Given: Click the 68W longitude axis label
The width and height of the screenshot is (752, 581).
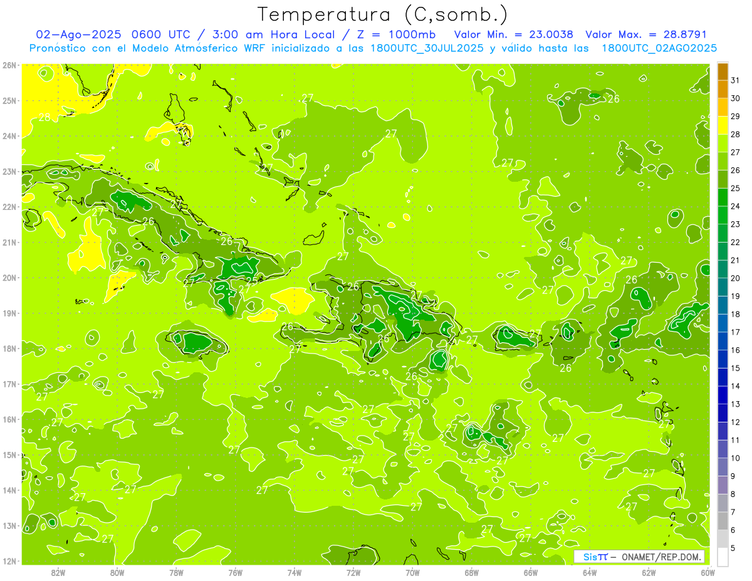Looking at the screenshot, I should [471, 572].
